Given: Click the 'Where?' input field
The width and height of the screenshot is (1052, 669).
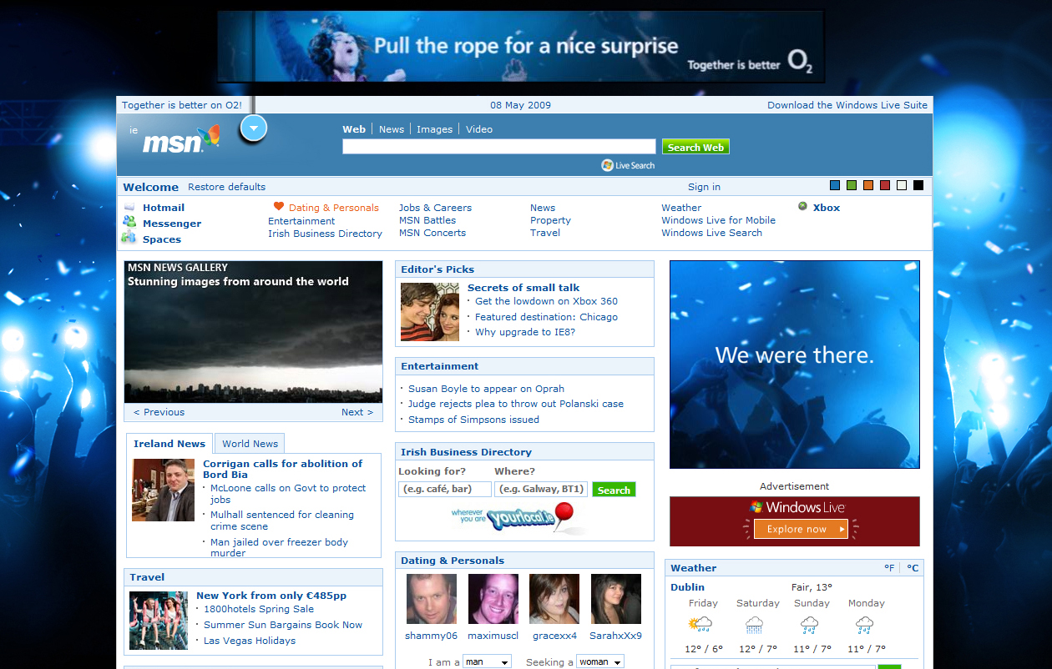Looking at the screenshot, I should pyautogui.click(x=541, y=489).
